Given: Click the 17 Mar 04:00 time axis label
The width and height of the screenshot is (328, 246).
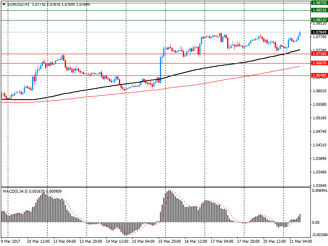Looking at the screenshot, I should (x=222, y=241).
